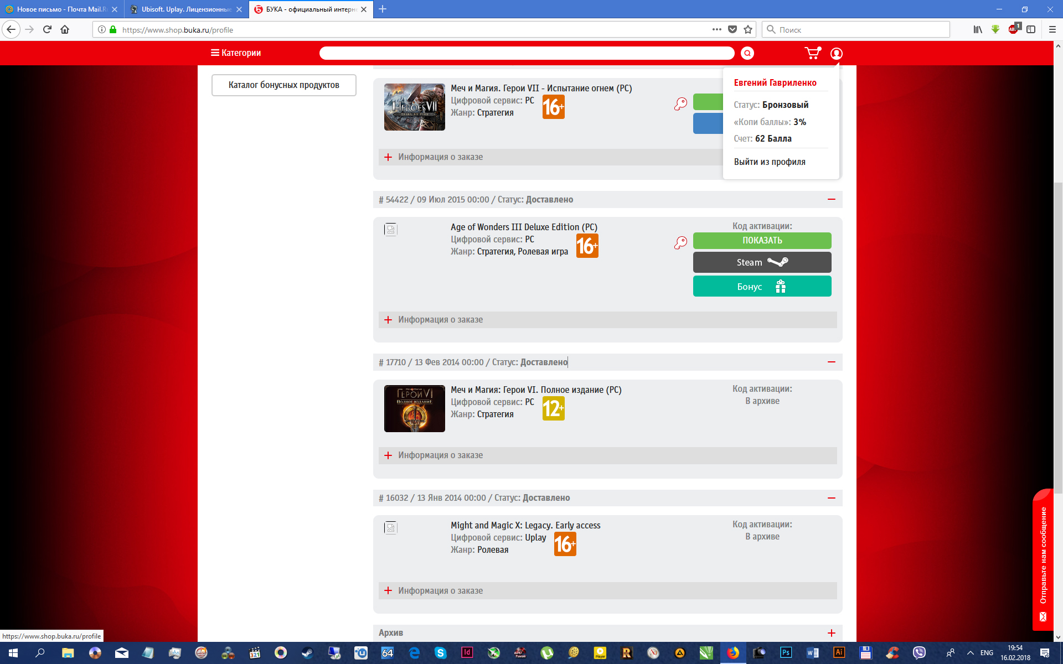Open Adobe Illustrator from the taskbar
This screenshot has height=664, width=1063.
click(839, 653)
